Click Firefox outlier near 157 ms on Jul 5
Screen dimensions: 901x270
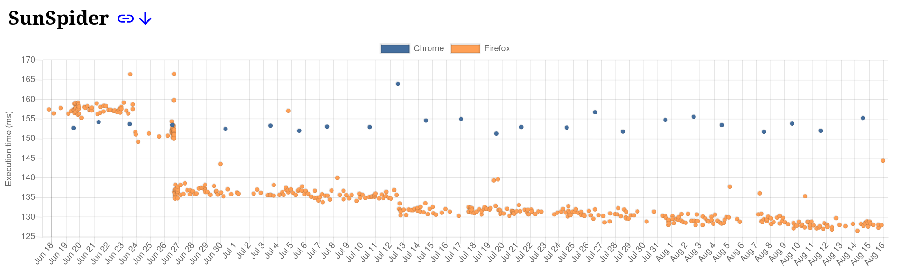(288, 111)
